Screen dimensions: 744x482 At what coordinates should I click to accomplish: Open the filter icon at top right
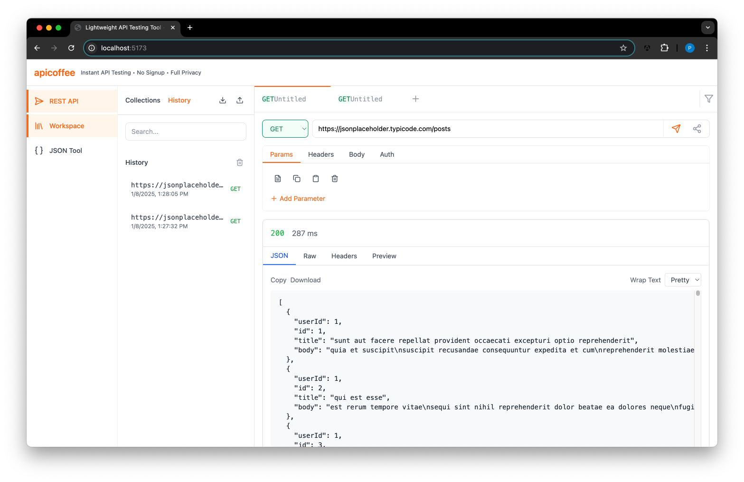tap(708, 99)
